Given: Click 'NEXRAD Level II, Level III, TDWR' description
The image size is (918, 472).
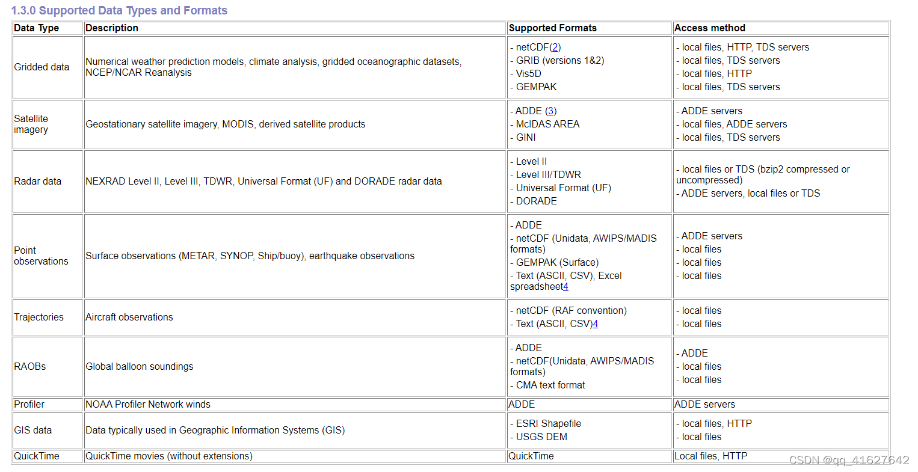Looking at the screenshot, I should [x=263, y=181].
